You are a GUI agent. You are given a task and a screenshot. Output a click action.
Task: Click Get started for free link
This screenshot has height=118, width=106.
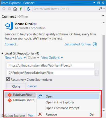[x=78, y=44]
